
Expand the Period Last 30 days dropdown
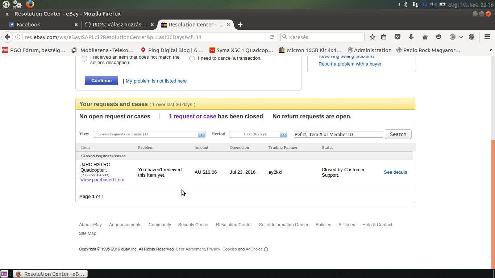(x=258, y=134)
